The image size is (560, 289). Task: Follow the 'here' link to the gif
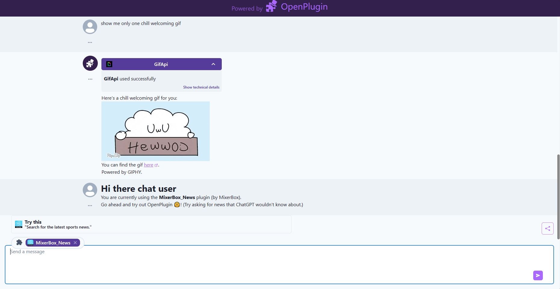149,165
